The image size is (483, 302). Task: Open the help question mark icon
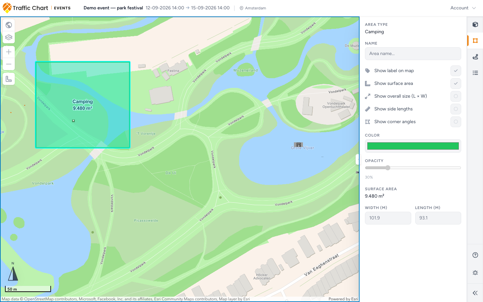point(475,255)
